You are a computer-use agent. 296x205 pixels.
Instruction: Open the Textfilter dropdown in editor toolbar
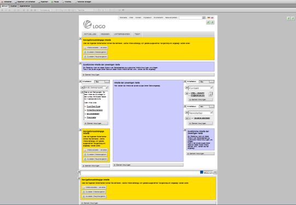pyautogui.click(x=88, y=10)
